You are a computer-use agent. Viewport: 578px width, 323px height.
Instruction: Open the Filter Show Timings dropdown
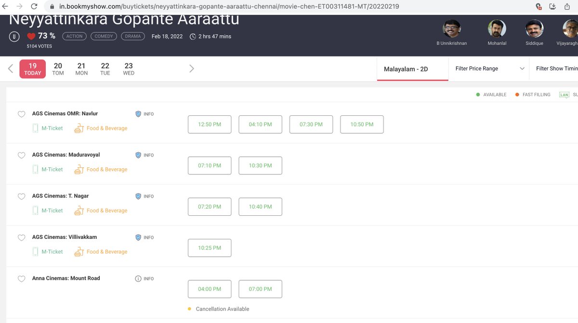point(554,69)
